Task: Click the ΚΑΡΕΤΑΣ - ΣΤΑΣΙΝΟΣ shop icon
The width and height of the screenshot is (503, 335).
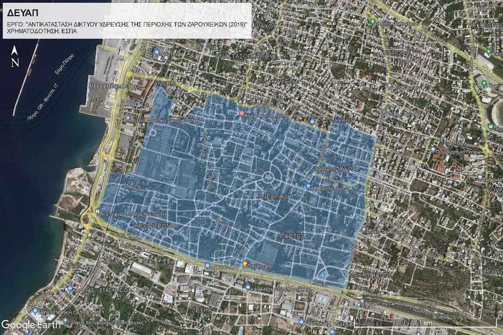Action: point(70,289)
